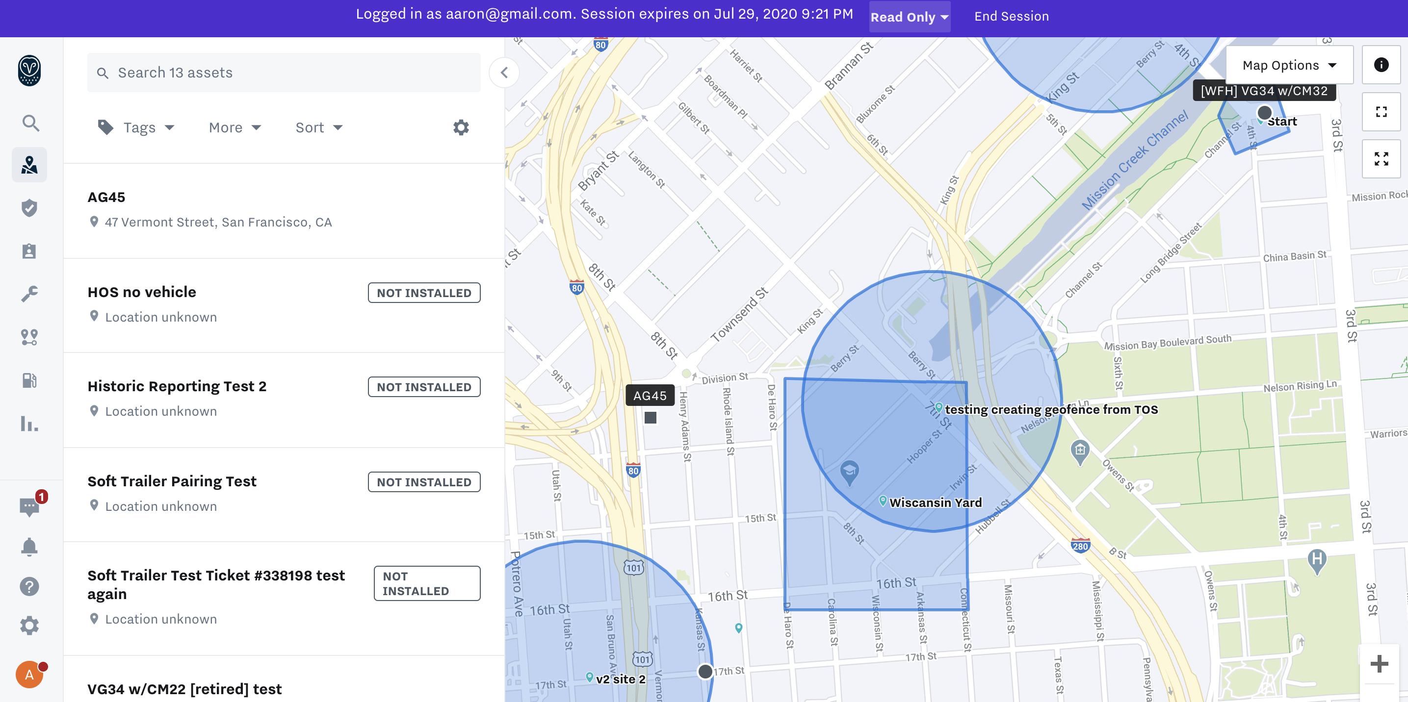Click the notifications bell icon
Viewport: 1408px width, 702px height.
tap(29, 547)
